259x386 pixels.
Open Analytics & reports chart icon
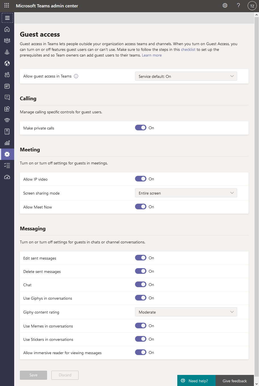point(7,143)
